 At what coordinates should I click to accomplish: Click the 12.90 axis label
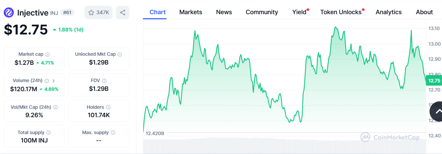point(434,59)
